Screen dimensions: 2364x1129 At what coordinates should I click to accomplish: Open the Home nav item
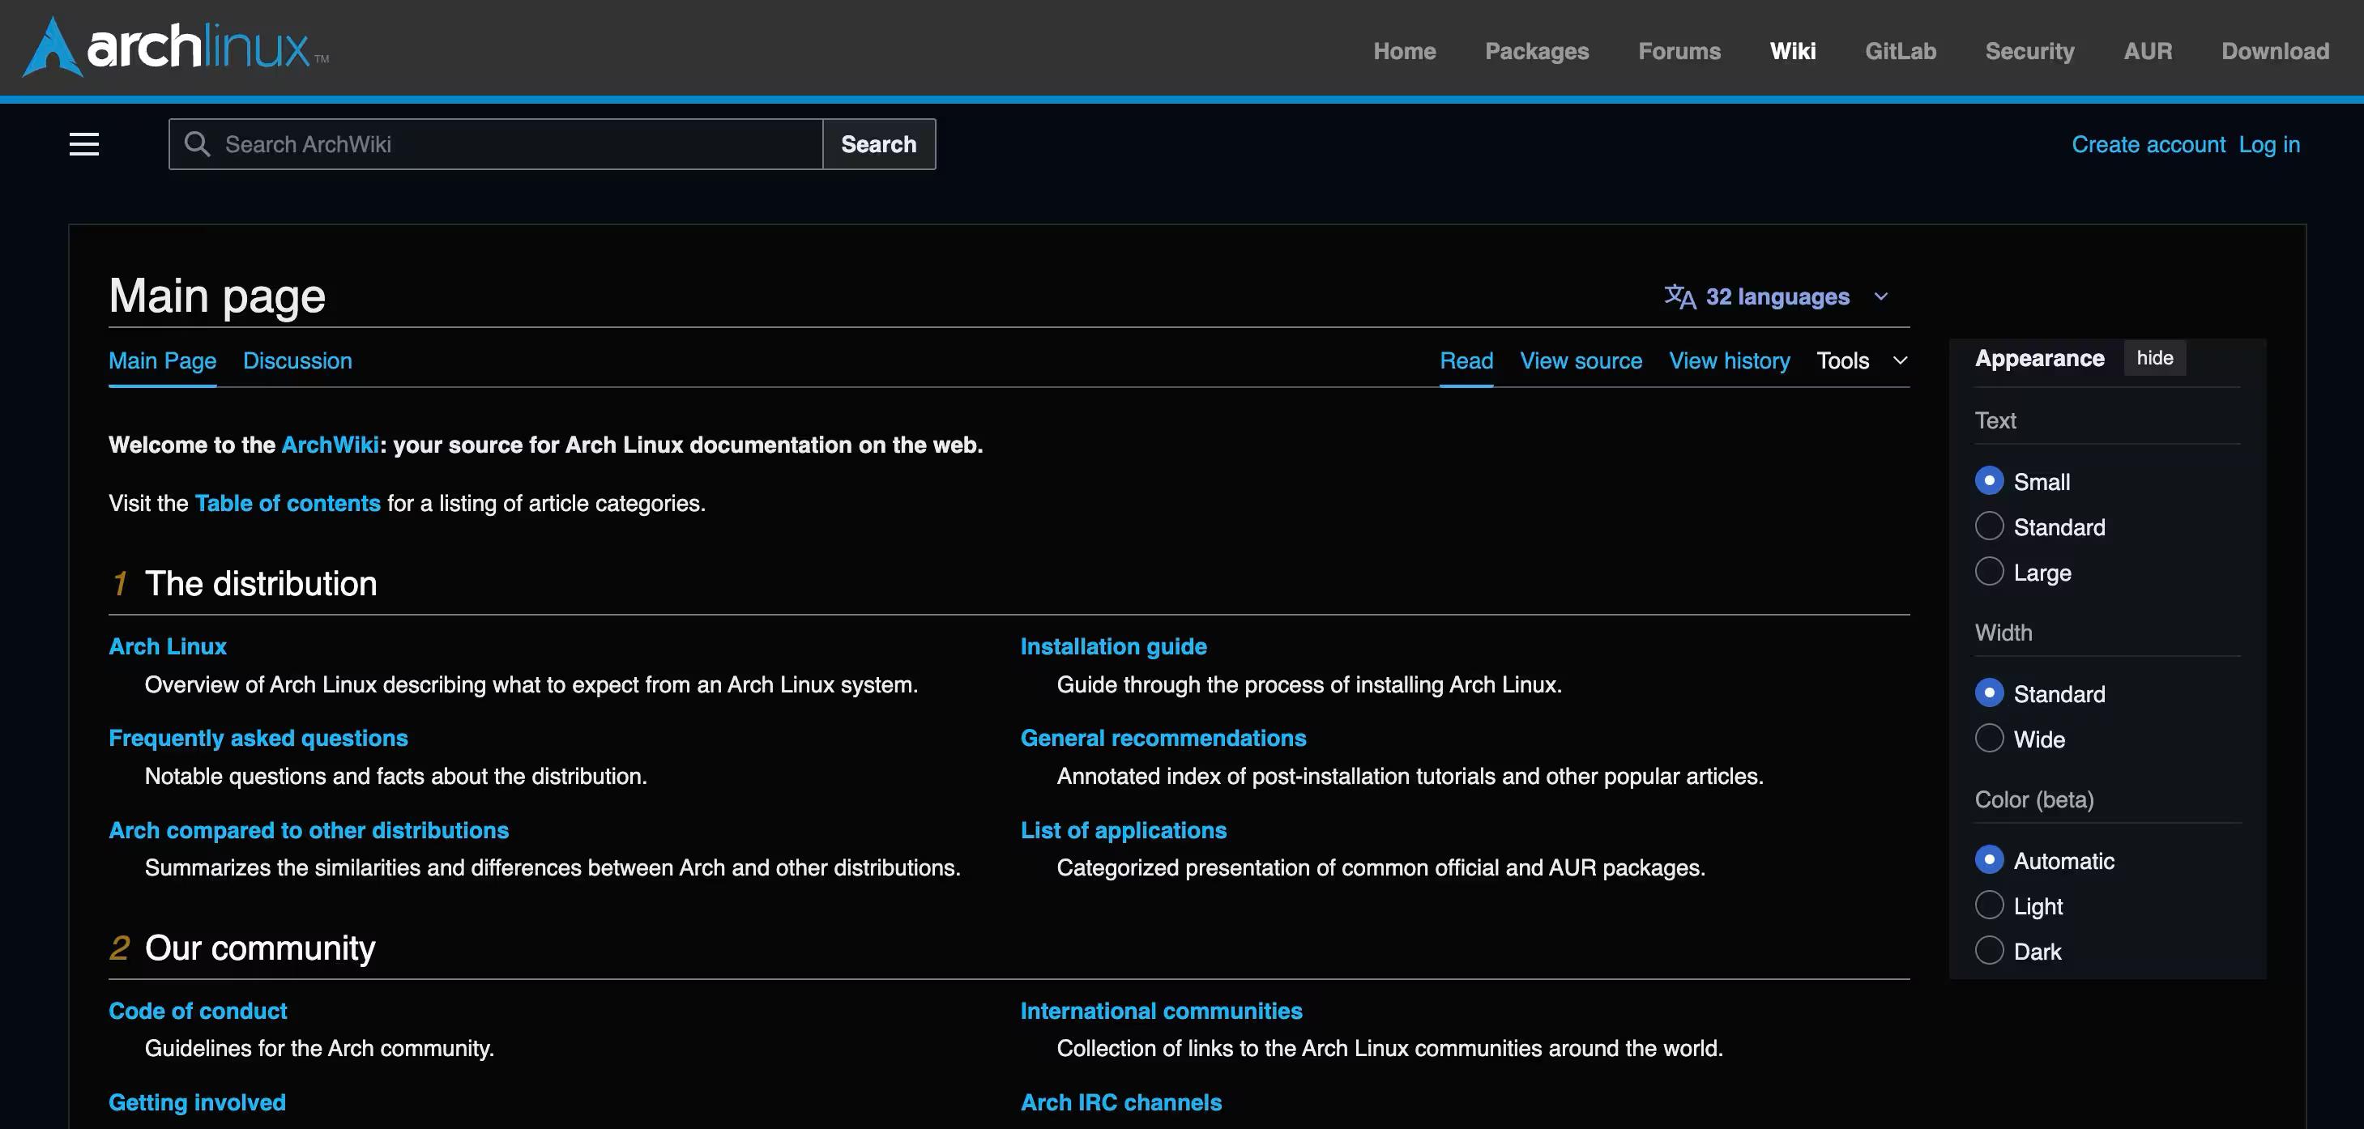pos(1404,51)
